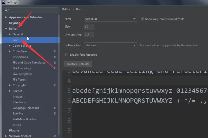Expand the Code Style subtree
This screenshot has height=138, width=208.
(10, 51)
